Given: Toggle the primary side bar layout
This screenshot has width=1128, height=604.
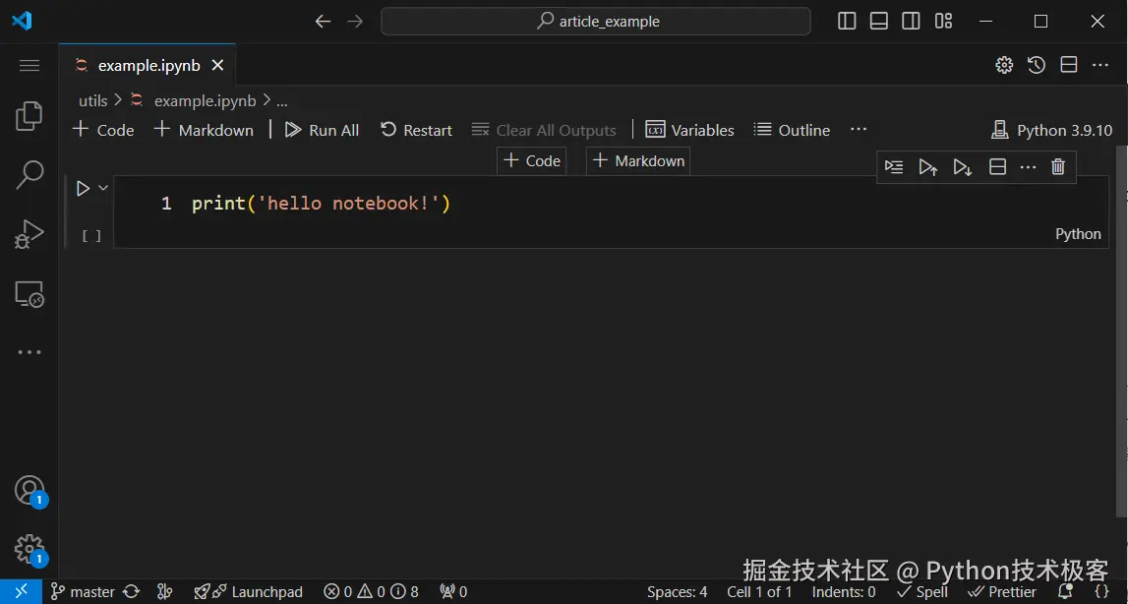Looking at the screenshot, I should pyautogui.click(x=847, y=21).
